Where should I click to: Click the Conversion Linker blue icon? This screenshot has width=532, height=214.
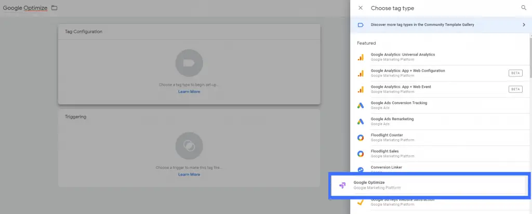(361, 169)
